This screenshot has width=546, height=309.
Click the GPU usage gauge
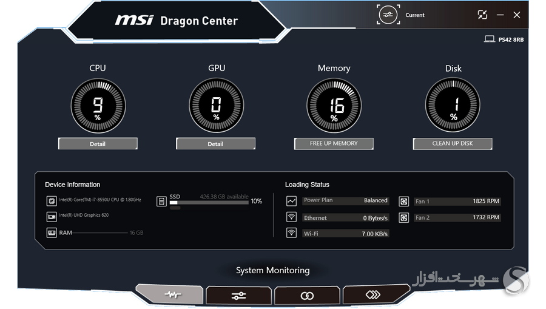pyautogui.click(x=216, y=106)
